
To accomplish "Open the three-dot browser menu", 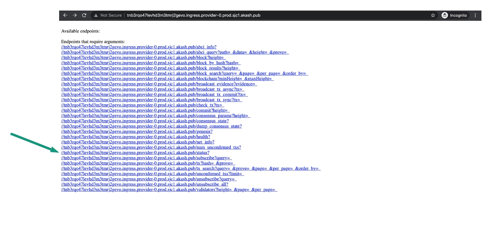I will (475, 15).
